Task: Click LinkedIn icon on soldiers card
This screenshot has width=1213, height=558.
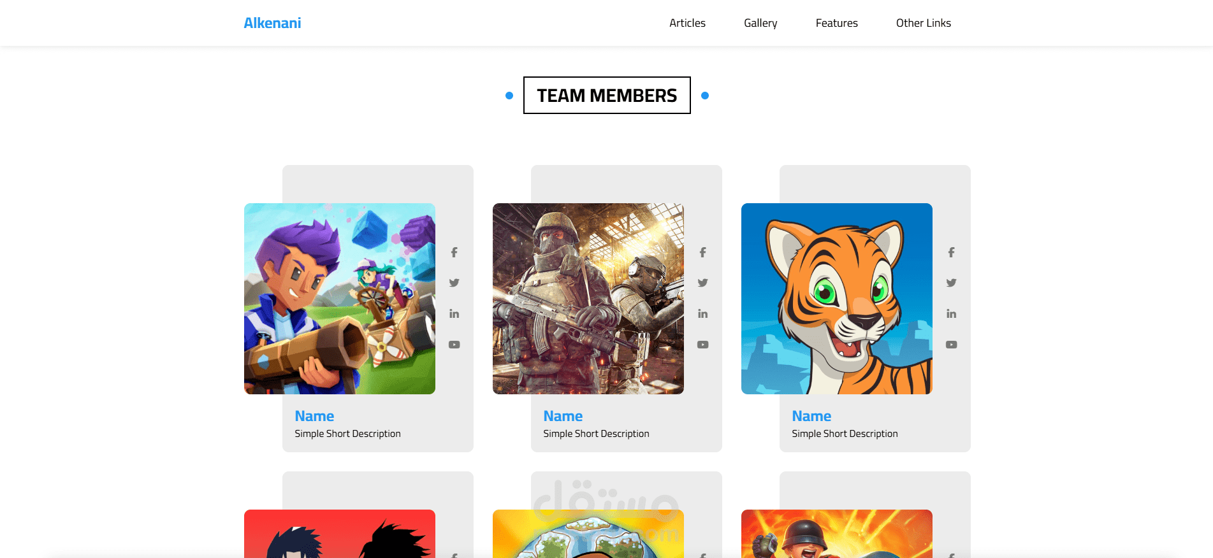Action: pos(702,313)
